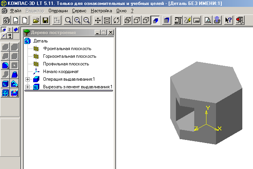This screenshot has width=253, height=169.
Task: Expand Операция выдавливания:1 tree node
Action: tap(27, 79)
